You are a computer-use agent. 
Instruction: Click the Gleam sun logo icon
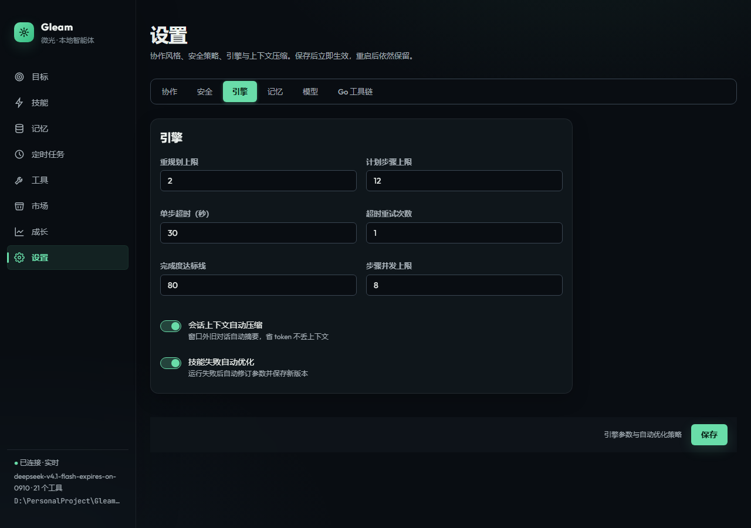[x=24, y=32]
